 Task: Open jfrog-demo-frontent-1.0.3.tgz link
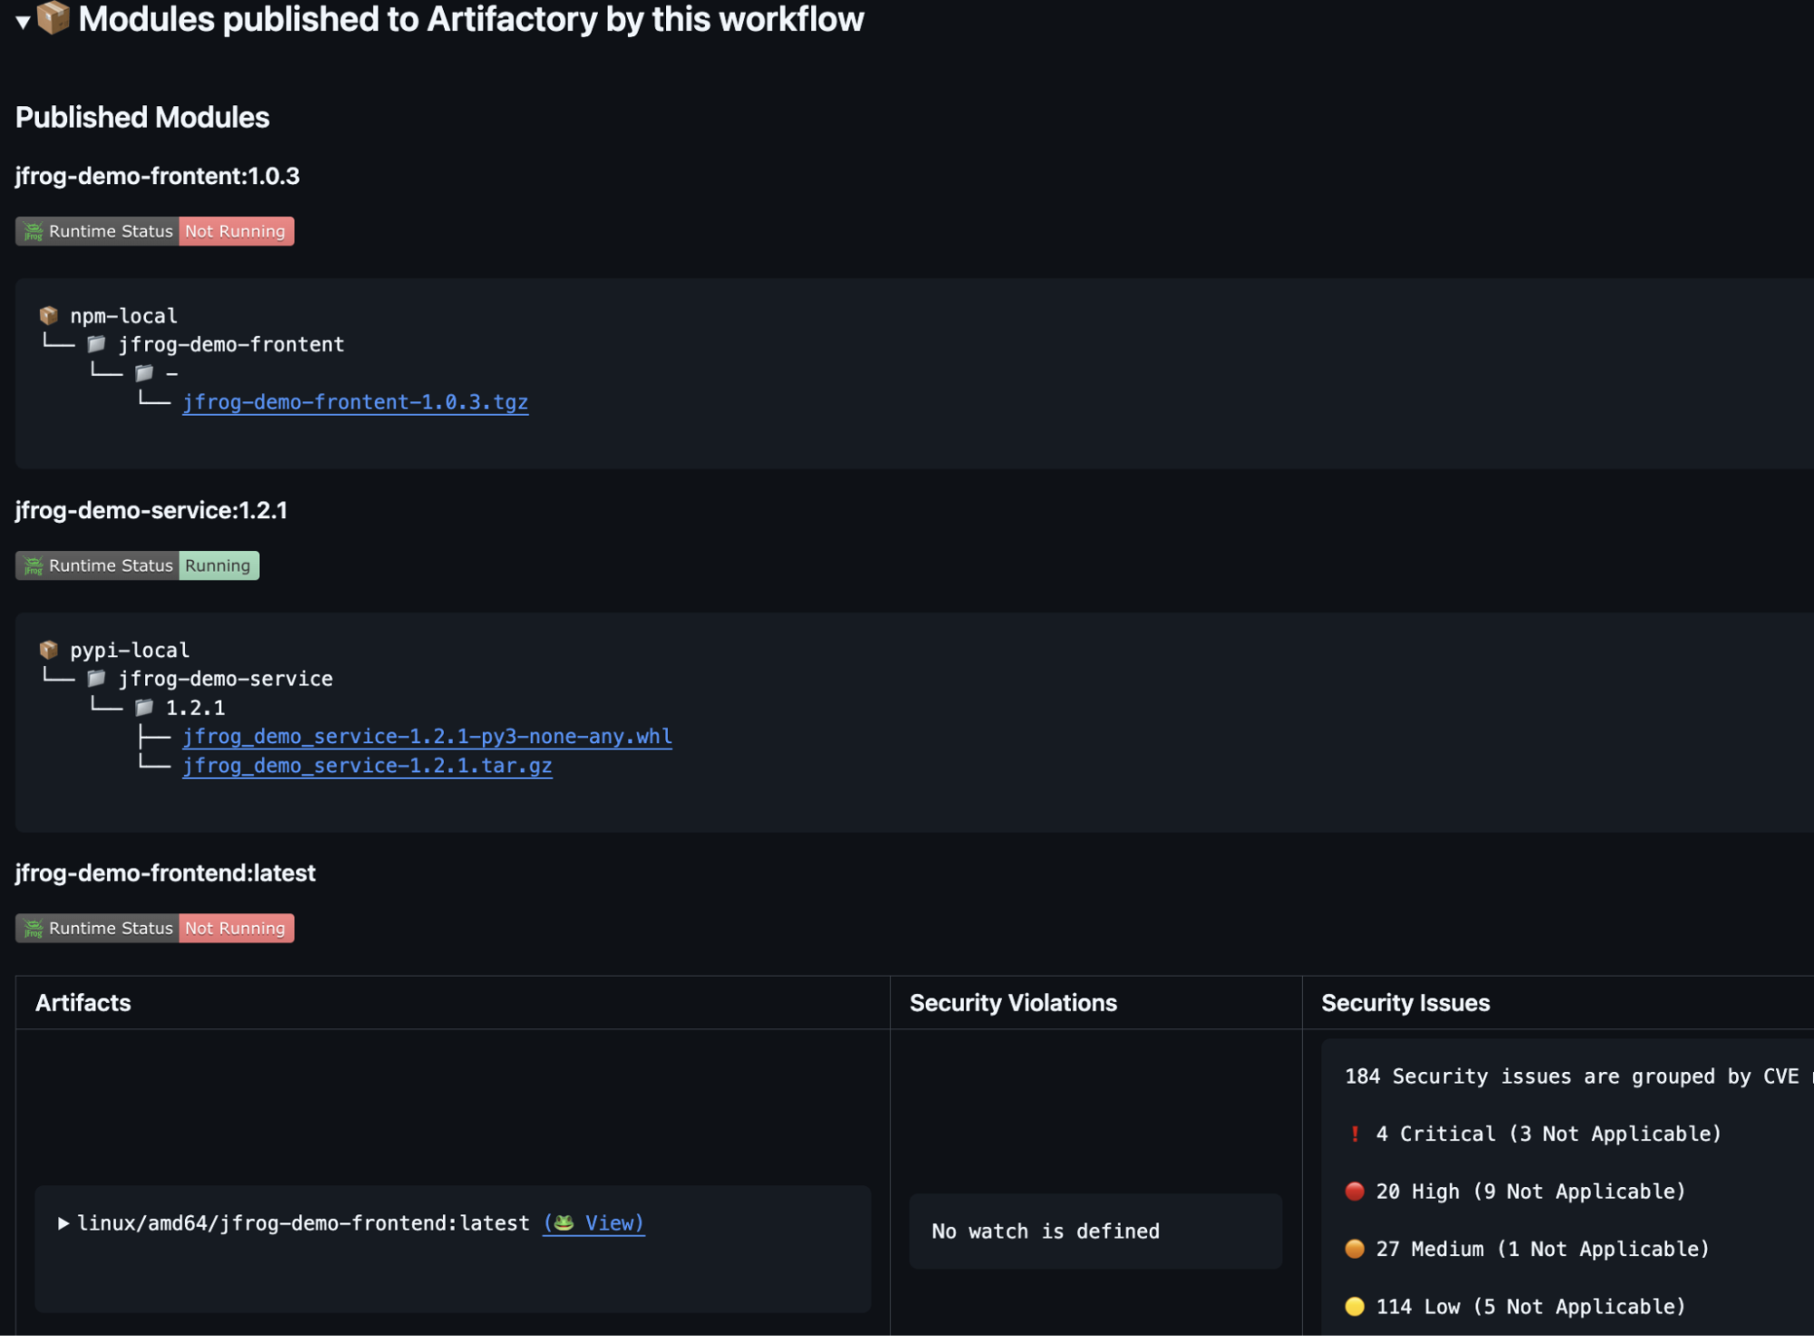tap(356, 401)
